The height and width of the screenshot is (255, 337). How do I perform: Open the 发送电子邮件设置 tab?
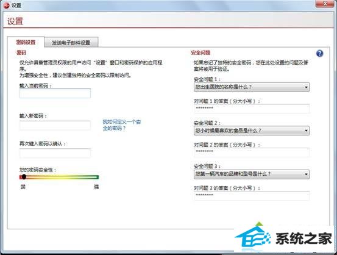71,42
